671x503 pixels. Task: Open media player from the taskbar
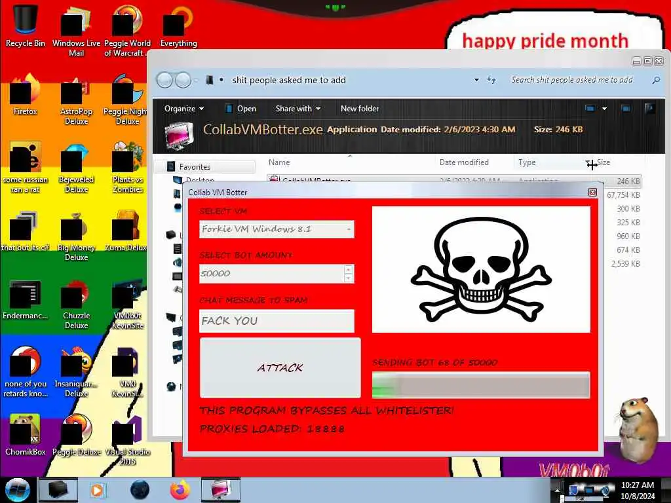pos(97,490)
